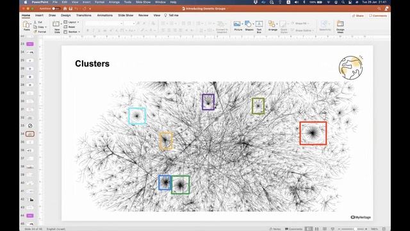Open the Window menu in the menu bar

160,2
